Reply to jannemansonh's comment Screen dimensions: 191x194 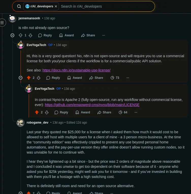45,35
